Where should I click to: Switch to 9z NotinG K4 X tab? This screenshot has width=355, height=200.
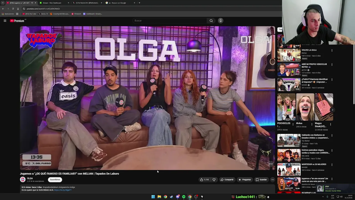pyautogui.click(x=87, y=3)
